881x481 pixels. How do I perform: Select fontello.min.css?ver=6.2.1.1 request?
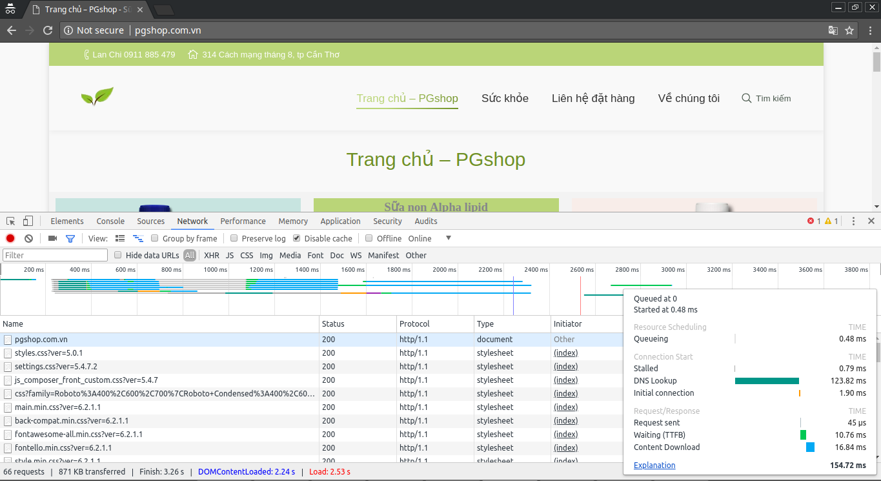coord(311,447)
